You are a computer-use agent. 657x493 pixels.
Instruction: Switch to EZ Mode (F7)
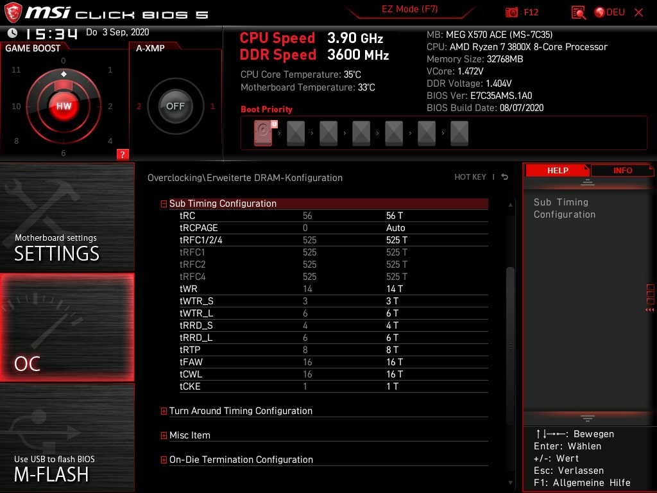pyautogui.click(x=409, y=9)
